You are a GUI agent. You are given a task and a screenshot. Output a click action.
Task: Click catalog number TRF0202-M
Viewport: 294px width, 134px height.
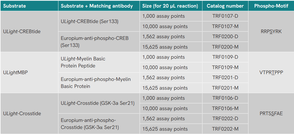(225, 129)
